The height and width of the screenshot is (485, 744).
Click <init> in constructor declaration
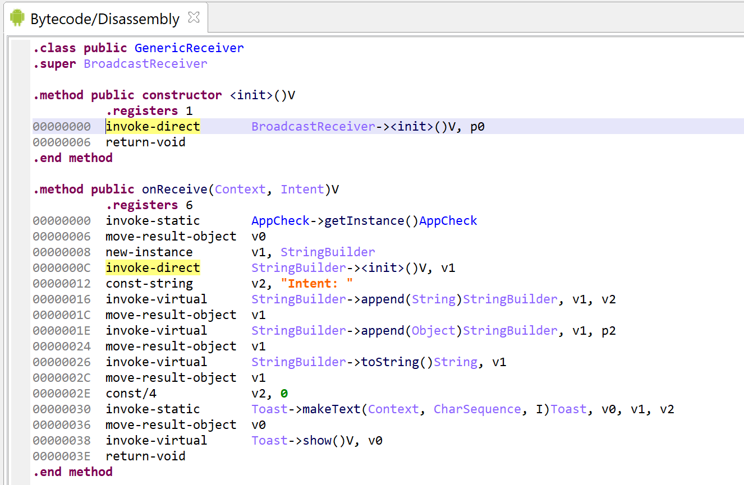[251, 95]
